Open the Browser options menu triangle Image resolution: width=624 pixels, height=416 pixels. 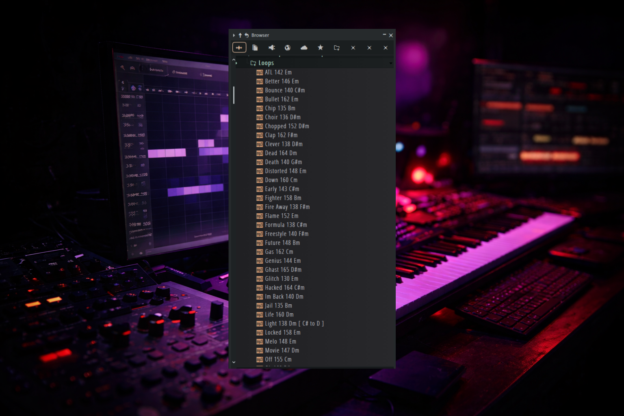click(x=234, y=35)
